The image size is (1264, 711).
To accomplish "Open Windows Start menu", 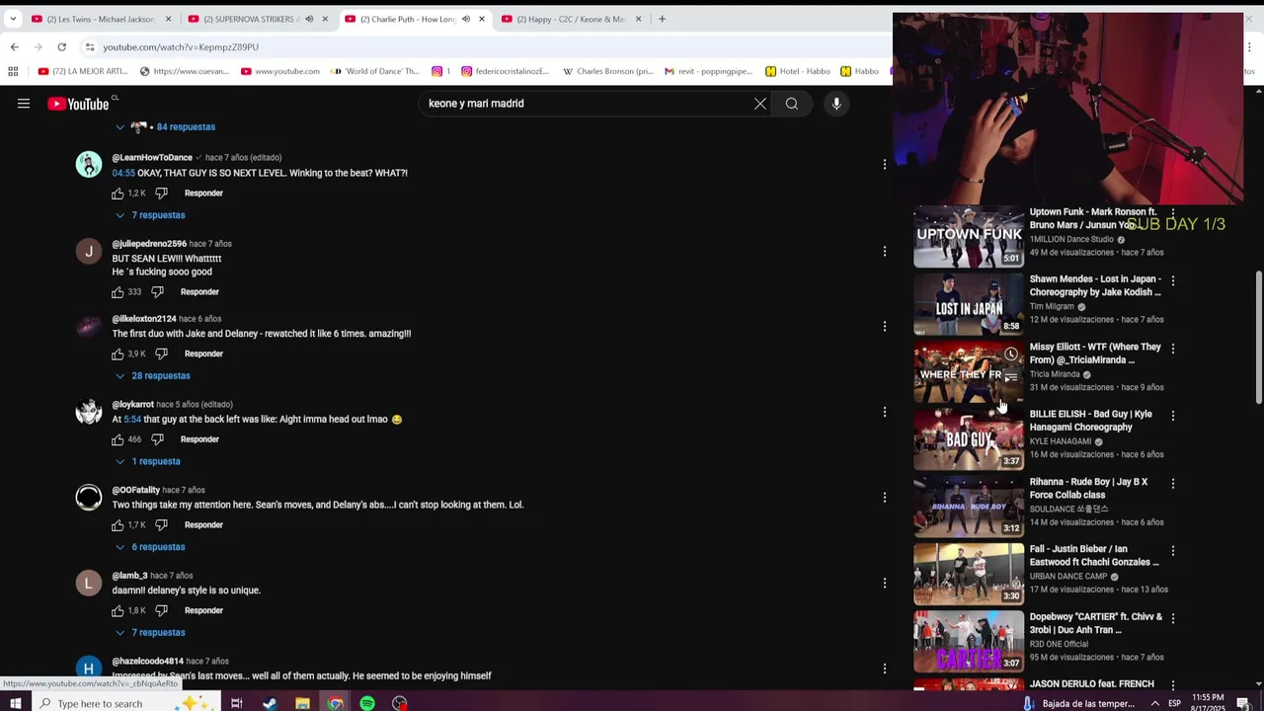I will [16, 703].
